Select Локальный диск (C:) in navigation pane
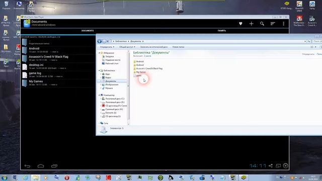 (114, 99)
